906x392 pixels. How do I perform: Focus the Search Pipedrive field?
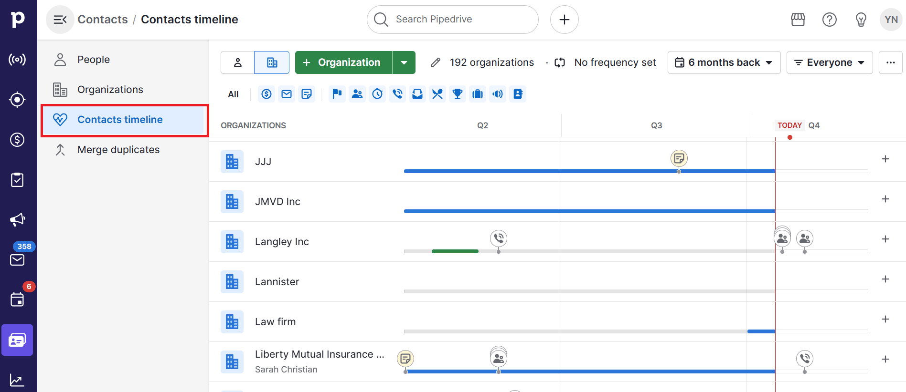453,20
